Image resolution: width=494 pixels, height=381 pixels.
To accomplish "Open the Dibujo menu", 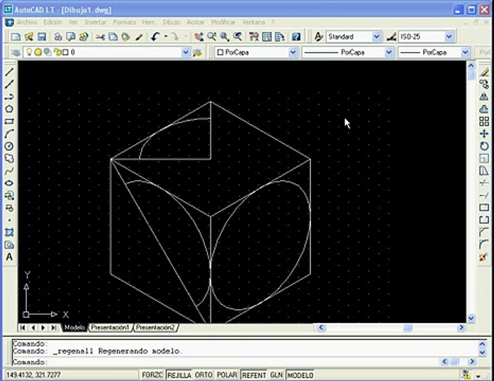I will tap(171, 22).
